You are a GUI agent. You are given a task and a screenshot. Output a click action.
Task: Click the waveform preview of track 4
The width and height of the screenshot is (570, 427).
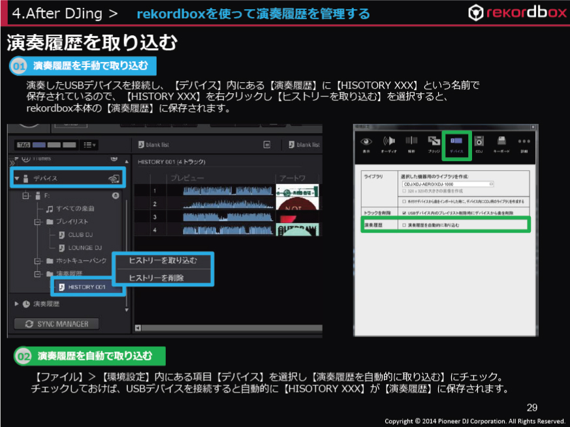tap(228, 230)
